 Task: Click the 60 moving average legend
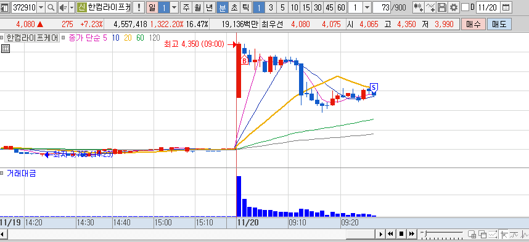(140, 38)
